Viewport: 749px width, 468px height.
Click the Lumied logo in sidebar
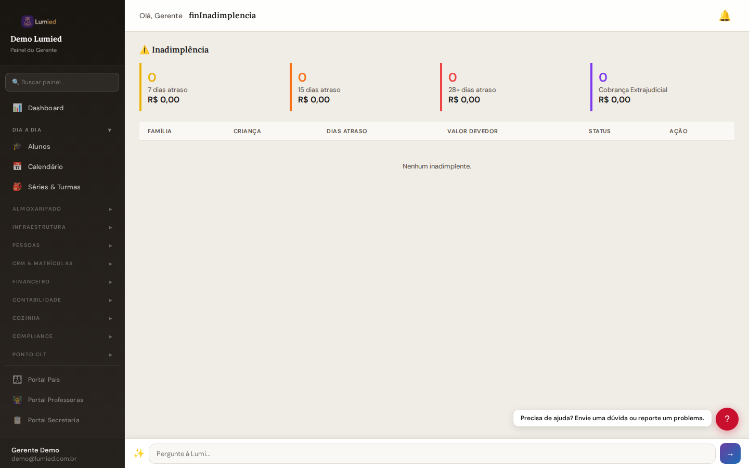click(38, 21)
